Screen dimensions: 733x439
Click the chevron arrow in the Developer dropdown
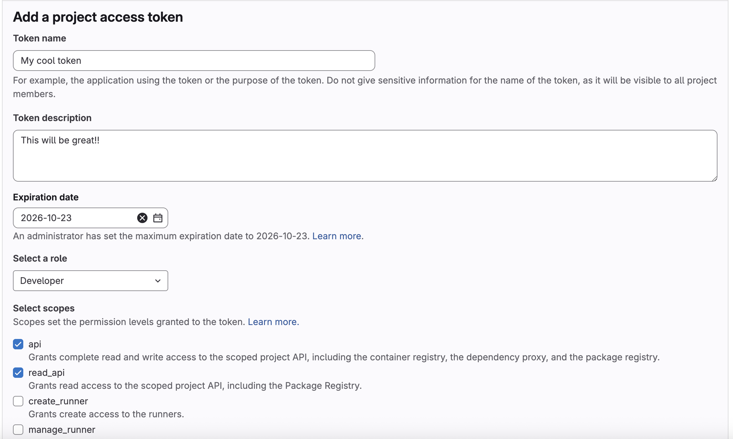coord(158,281)
